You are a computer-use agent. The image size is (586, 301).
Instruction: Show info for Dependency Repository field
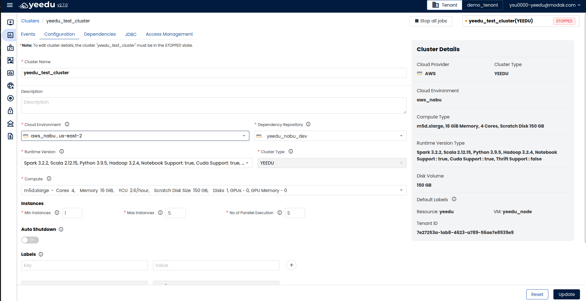pos(308,124)
